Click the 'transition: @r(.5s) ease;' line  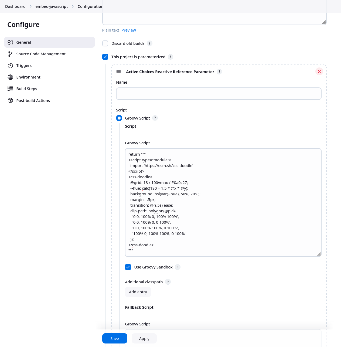tap(152, 205)
